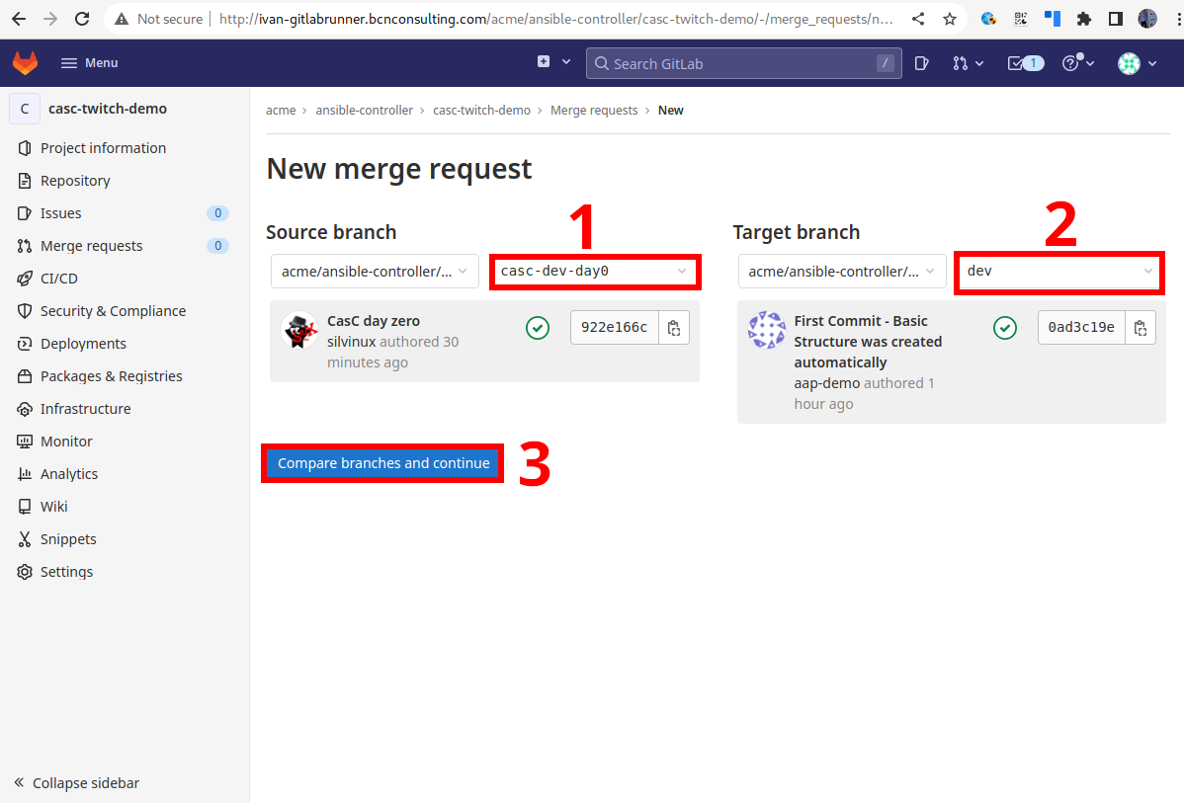Viewport: 1184px width, 803px height.
Task: Bookmark page with star icon
Action: pyautogui.click(x=949, y=19)
